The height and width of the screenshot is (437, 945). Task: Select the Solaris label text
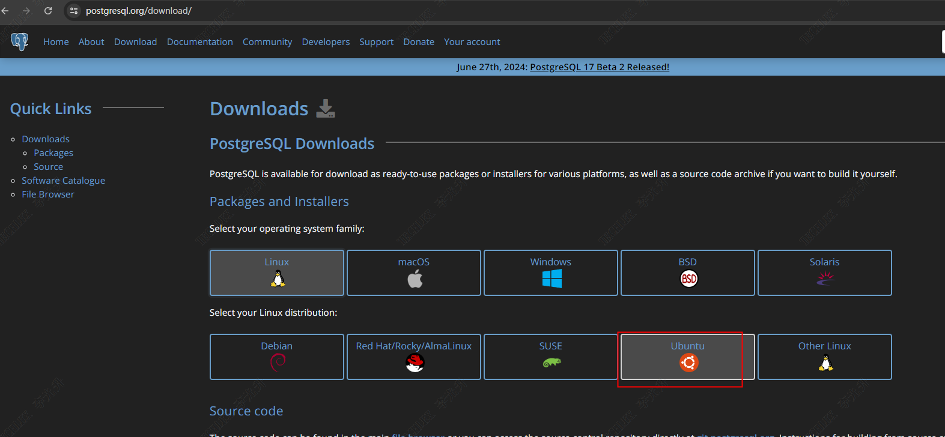(825, 262)
